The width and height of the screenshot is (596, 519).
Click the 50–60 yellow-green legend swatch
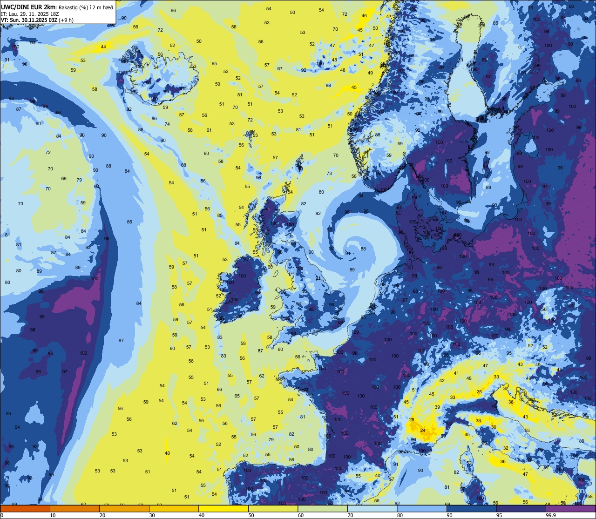pyautogui.click(x=273, y=508)
